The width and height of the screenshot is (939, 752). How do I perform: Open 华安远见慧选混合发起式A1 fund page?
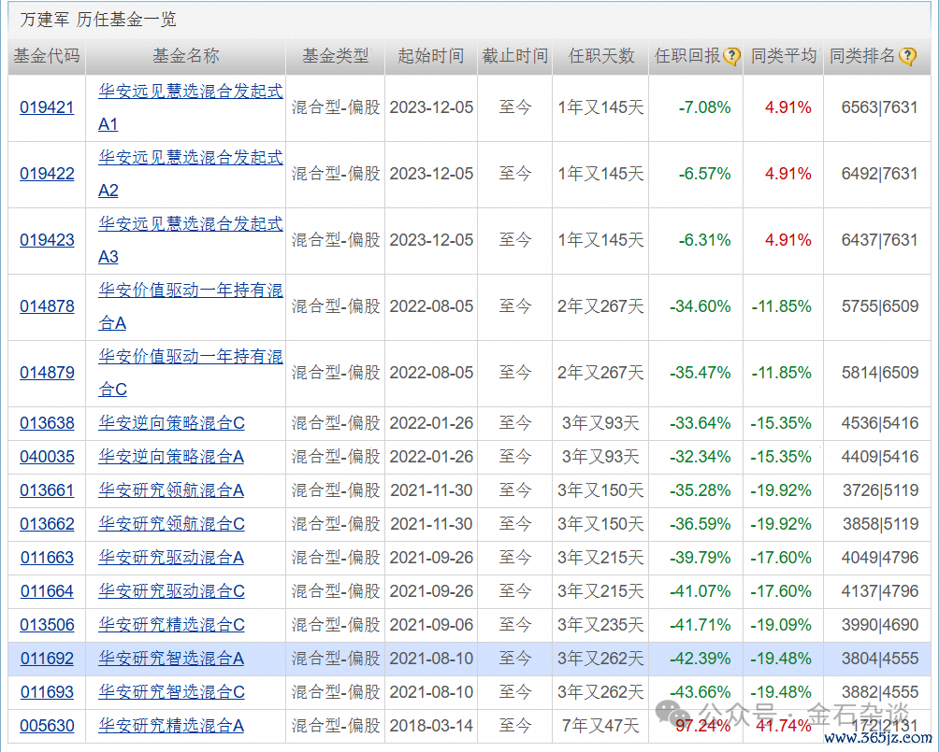(x=191, y=107)
